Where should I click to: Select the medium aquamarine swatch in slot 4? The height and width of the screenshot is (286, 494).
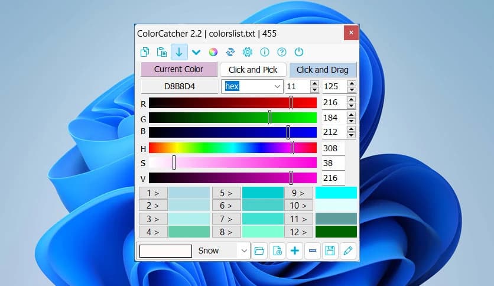click(189, 232)
